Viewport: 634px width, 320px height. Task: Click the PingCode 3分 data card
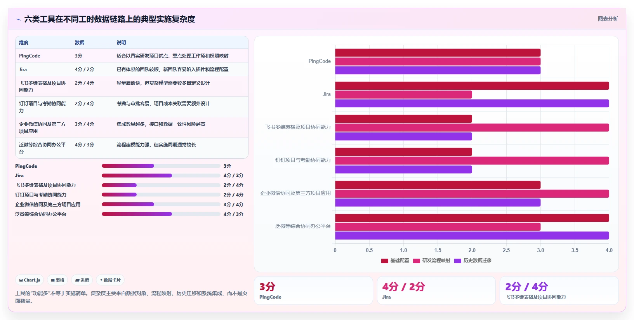[x=313, y=290]
